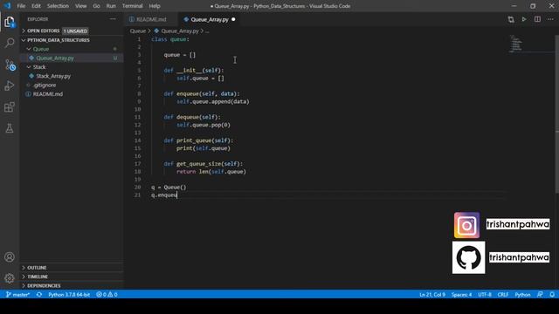Open the Manage gear settings
The image size is (559, 314).
click(10, 278)
